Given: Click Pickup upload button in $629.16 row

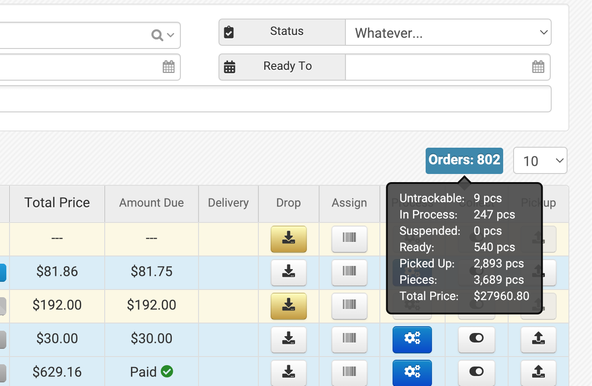Looking at the screenshot, I should coord(538,373).
